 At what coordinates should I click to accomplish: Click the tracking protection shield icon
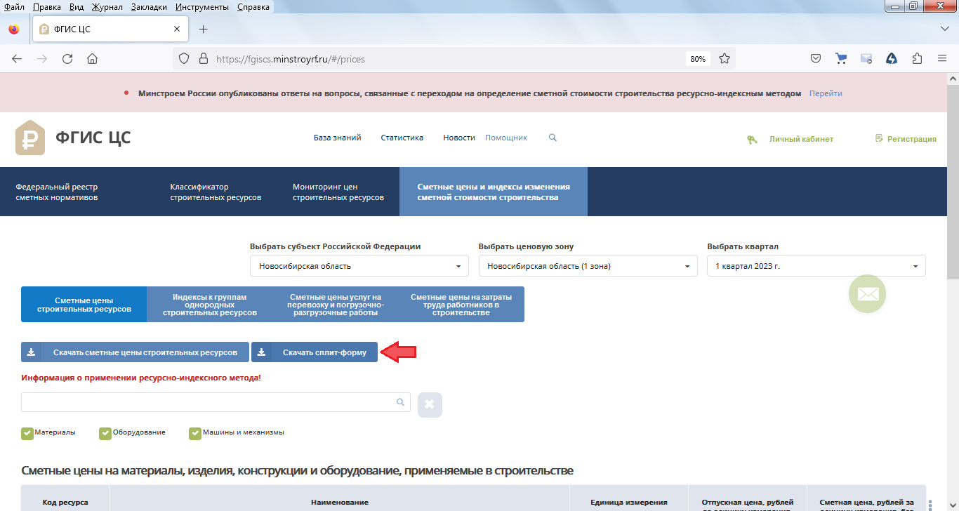click(184, 59)
